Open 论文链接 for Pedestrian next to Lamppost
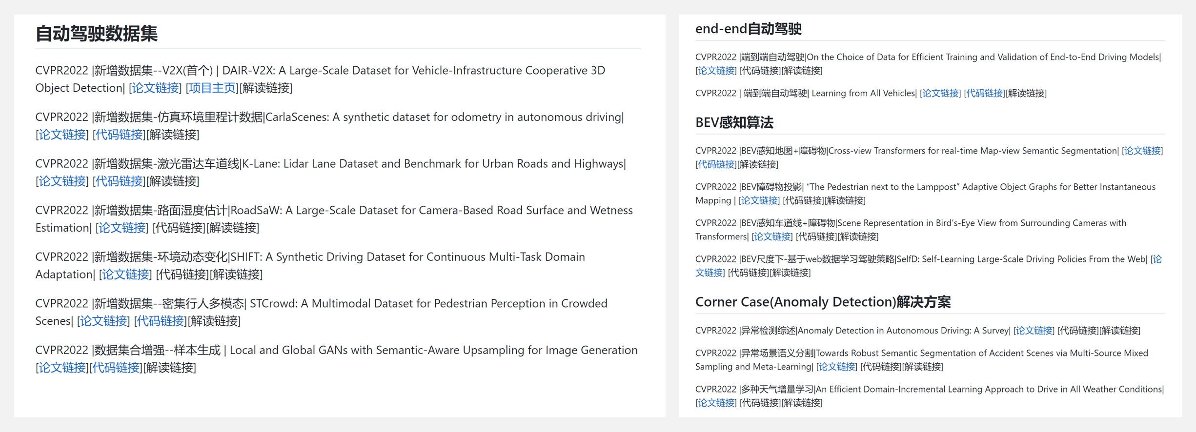The width and height of the screenshot is (1196, 432). (759, 200)
